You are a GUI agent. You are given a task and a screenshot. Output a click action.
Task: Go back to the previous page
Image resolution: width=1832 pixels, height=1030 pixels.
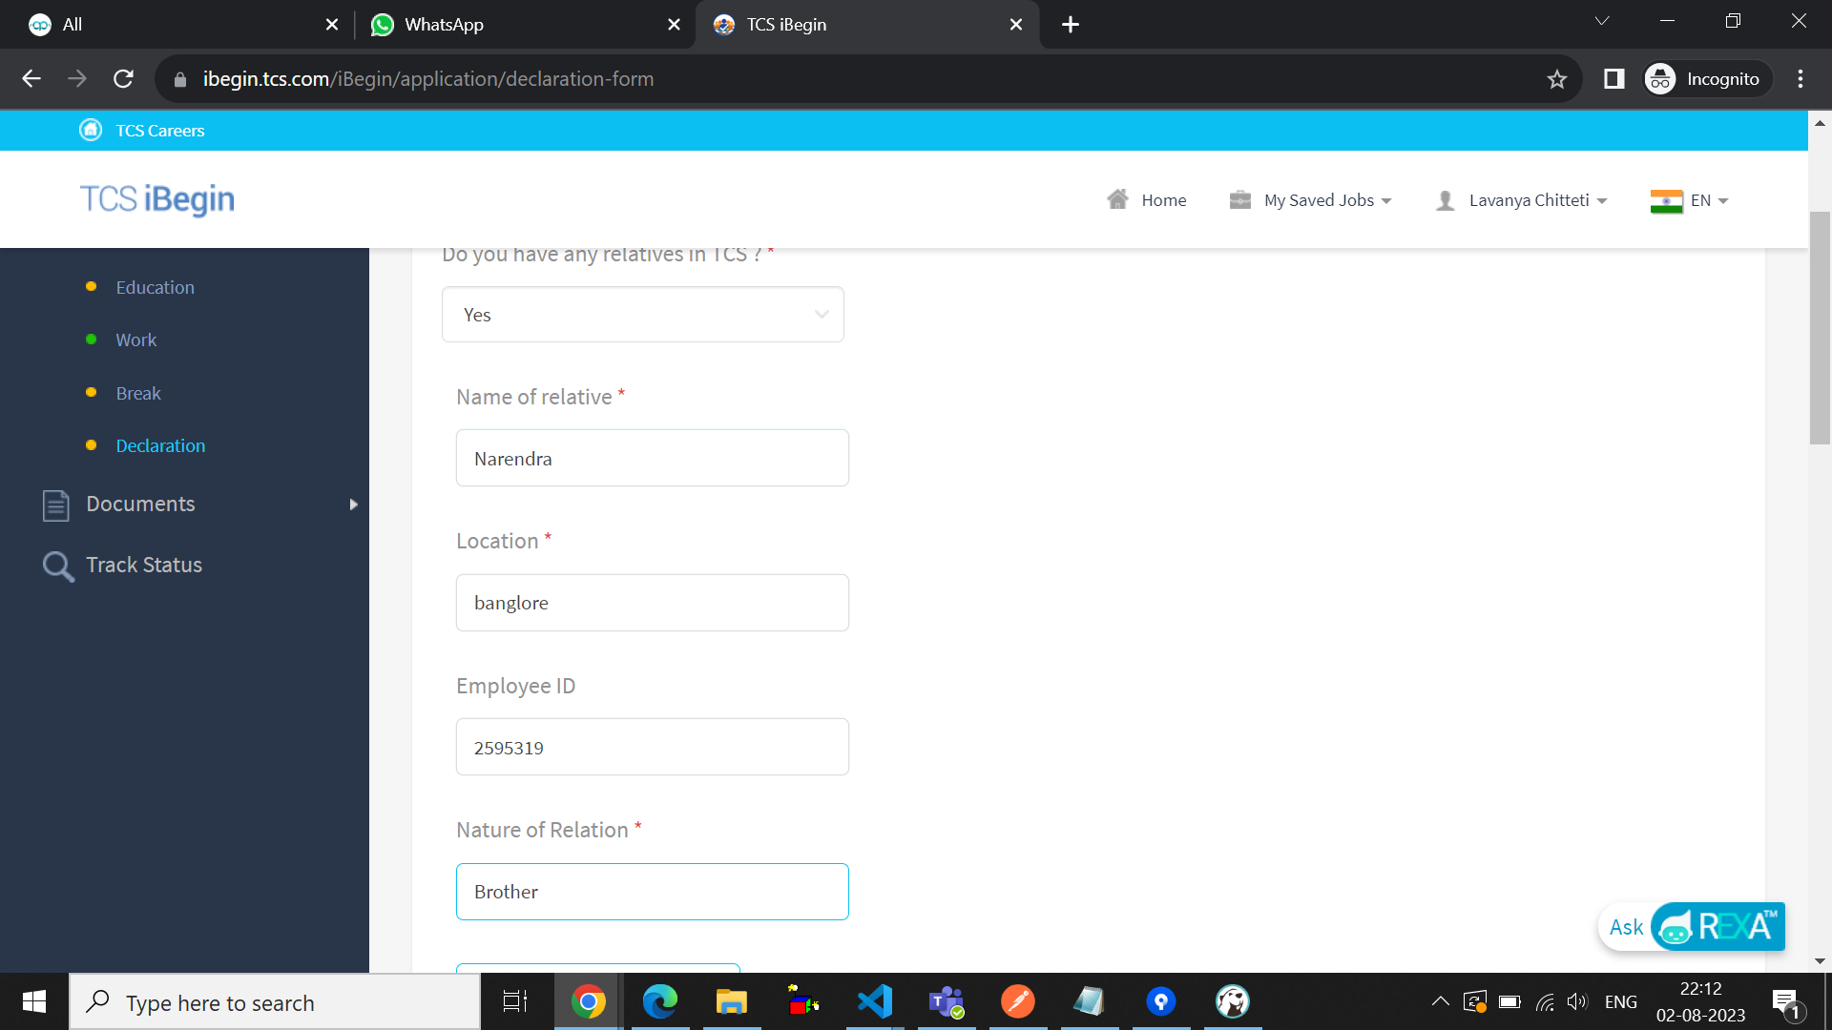(x=31, y=79)
